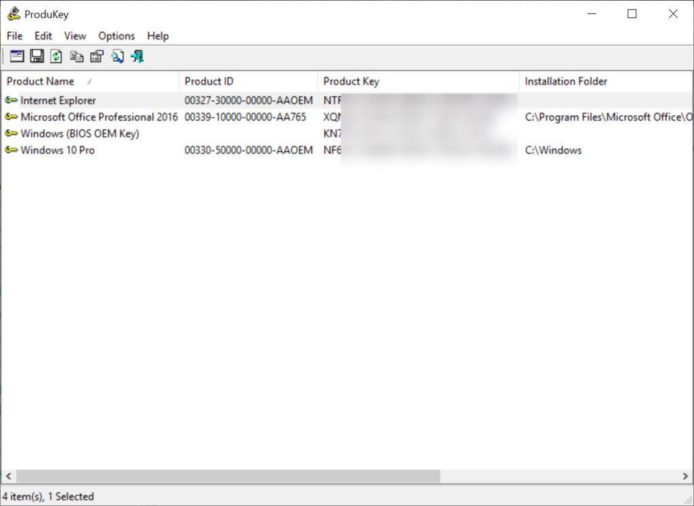Select the Internet Explorer row
694x506 pixels.
pos(347,100)
